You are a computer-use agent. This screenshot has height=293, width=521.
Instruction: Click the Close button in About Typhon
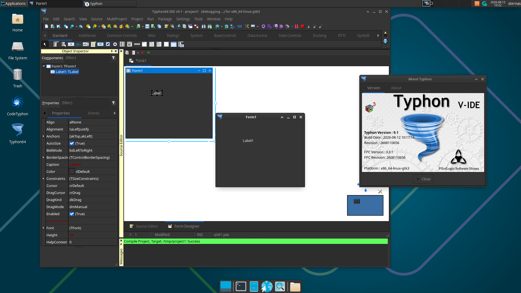click(423, 179)
